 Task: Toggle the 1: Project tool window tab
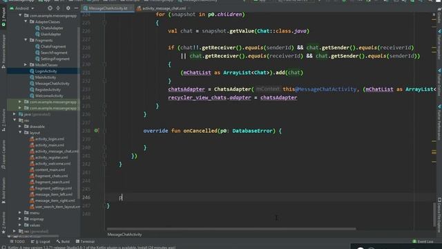pos(3,17)
